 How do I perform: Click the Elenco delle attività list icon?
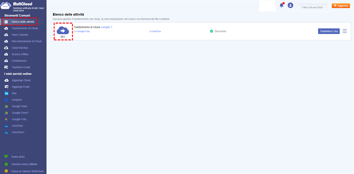click(6, 22)
